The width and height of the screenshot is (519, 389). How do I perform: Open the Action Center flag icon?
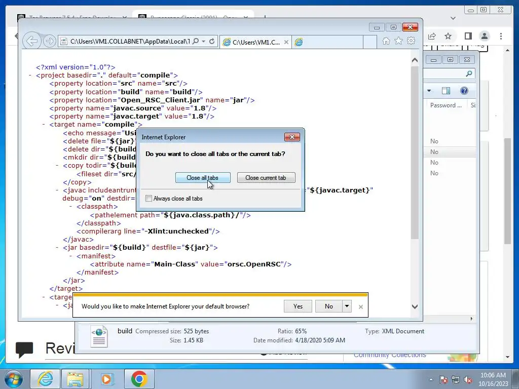(443, 379)
